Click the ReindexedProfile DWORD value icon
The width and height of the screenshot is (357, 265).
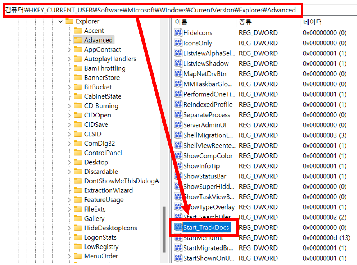(x=178, y=105)
